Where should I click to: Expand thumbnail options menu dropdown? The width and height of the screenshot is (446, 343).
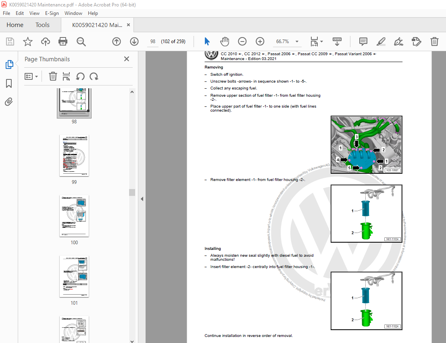coord(31,77)
